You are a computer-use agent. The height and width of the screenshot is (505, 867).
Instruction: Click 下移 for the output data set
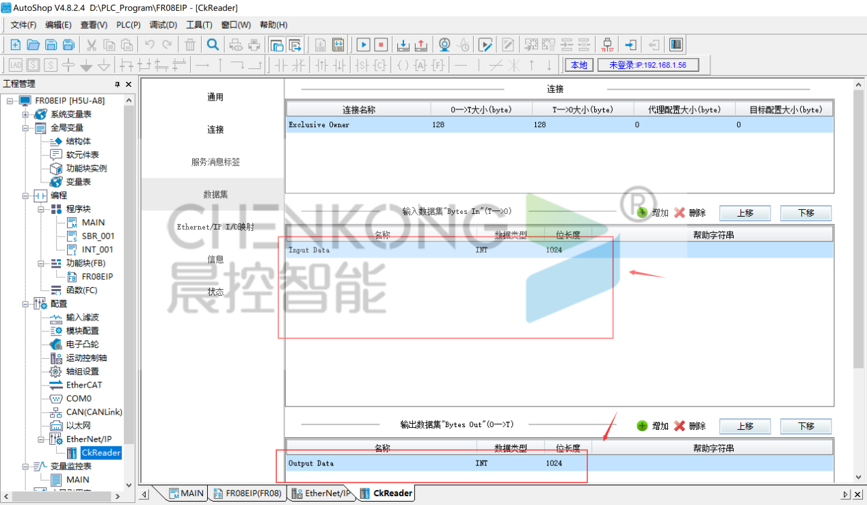click(805, 426)
